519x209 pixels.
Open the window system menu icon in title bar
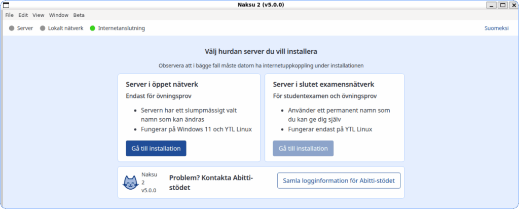tap(6, 5)
